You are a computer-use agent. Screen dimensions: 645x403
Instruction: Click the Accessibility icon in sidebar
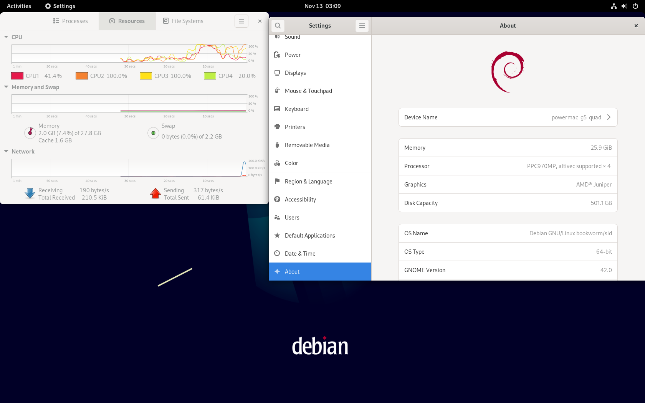(x=277, y=200)
